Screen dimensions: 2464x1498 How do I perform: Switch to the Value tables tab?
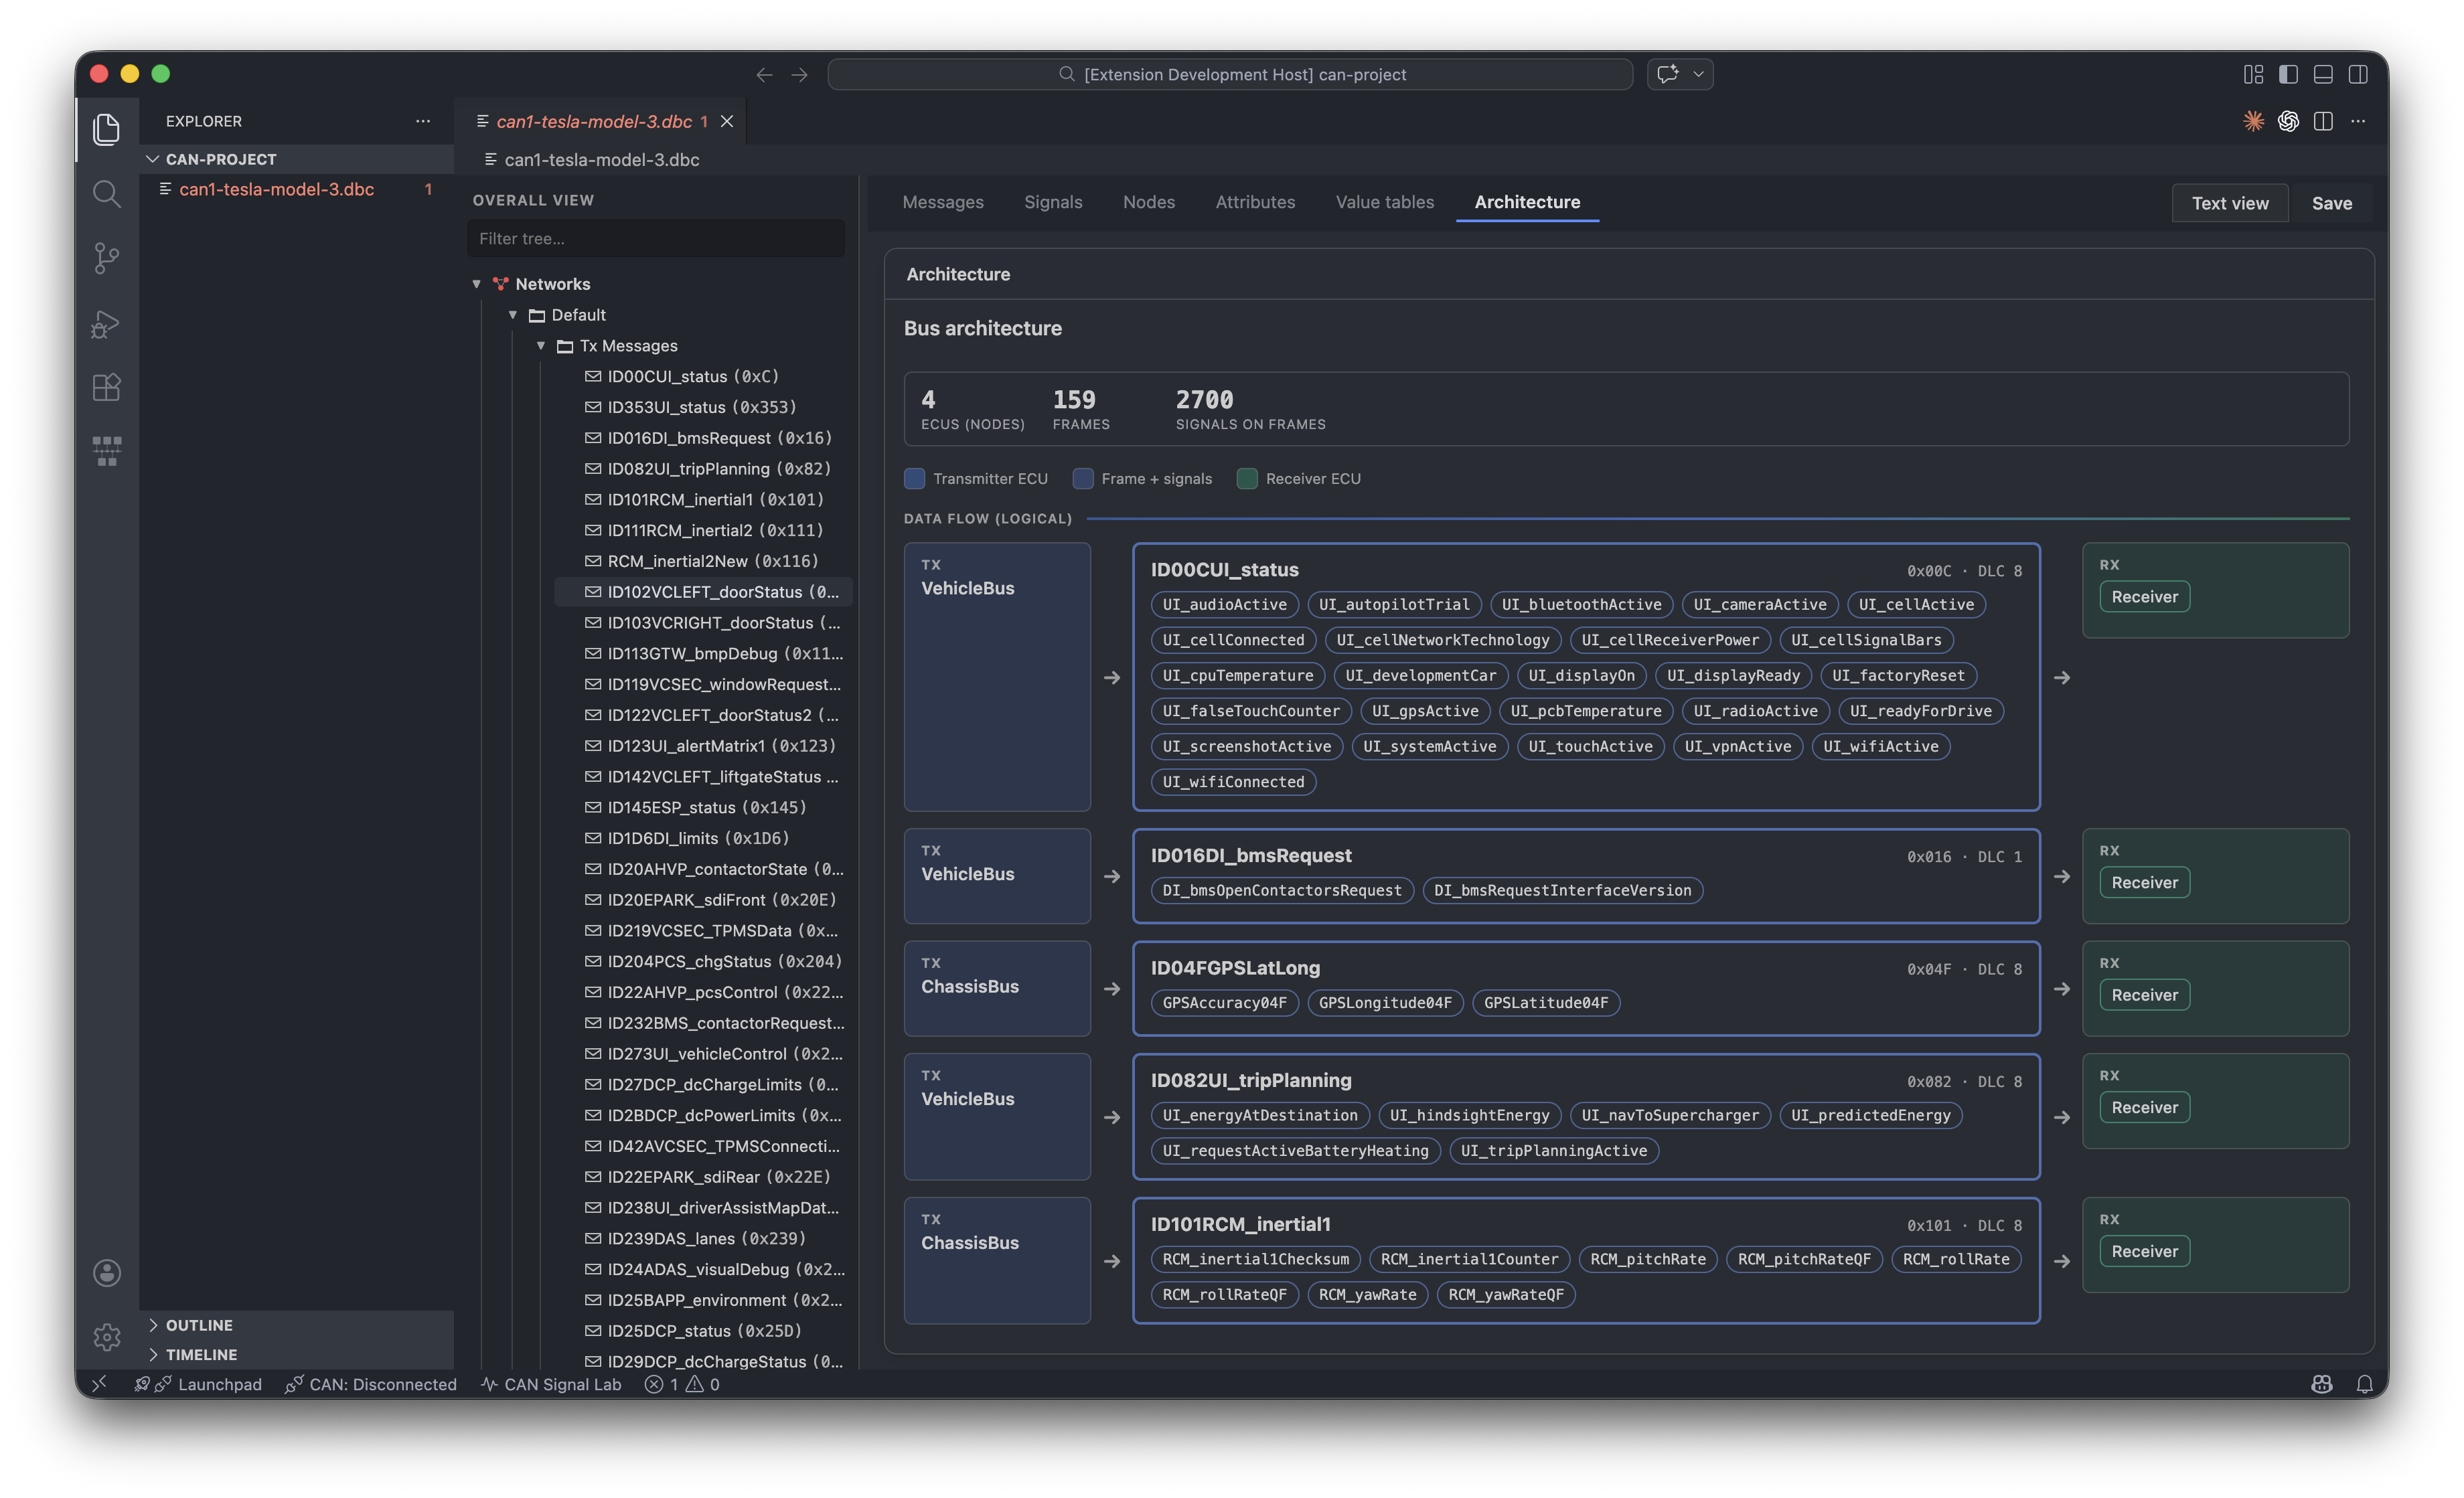click(x=1384, y=202)
